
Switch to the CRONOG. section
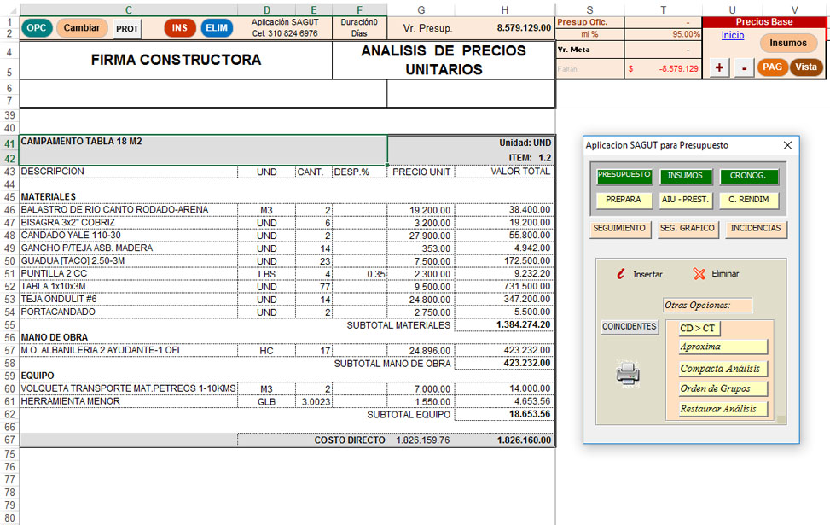tap(748, 176)
